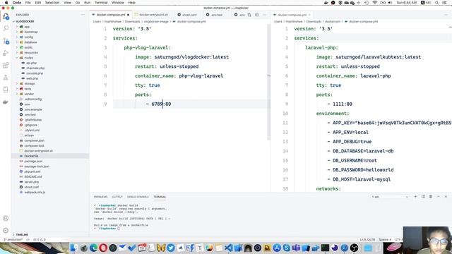Click the left editor vertical scrollbar

click(268, 82)
